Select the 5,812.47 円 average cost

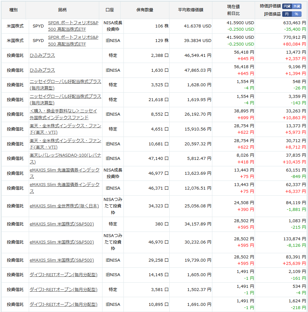[x=199, y=159]
